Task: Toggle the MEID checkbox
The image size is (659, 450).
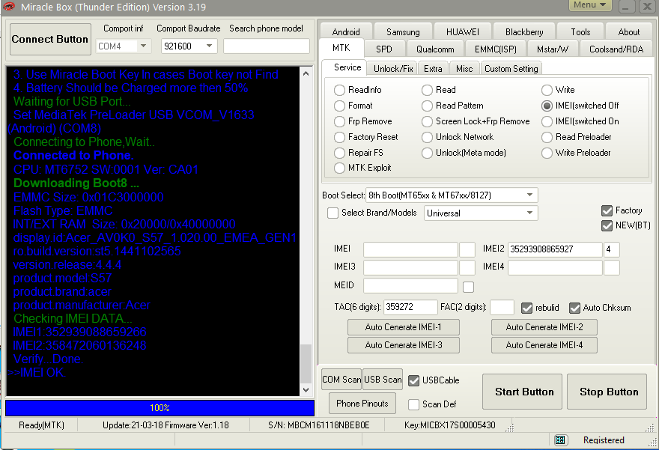Action: (468, 287)
